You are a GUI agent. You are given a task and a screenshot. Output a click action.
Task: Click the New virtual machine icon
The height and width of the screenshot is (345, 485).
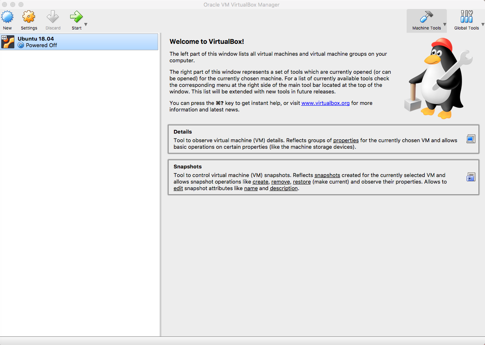point(7,17)
